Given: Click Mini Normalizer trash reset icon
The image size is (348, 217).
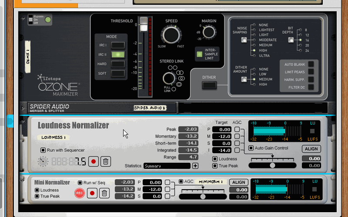Looking at the screenshot, I should point(104,193).
